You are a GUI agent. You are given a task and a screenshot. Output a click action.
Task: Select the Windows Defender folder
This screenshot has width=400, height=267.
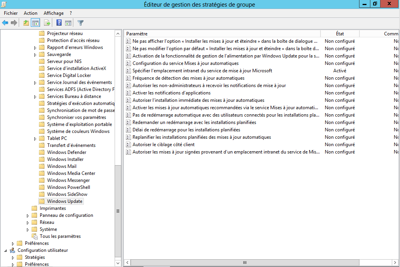66,152
